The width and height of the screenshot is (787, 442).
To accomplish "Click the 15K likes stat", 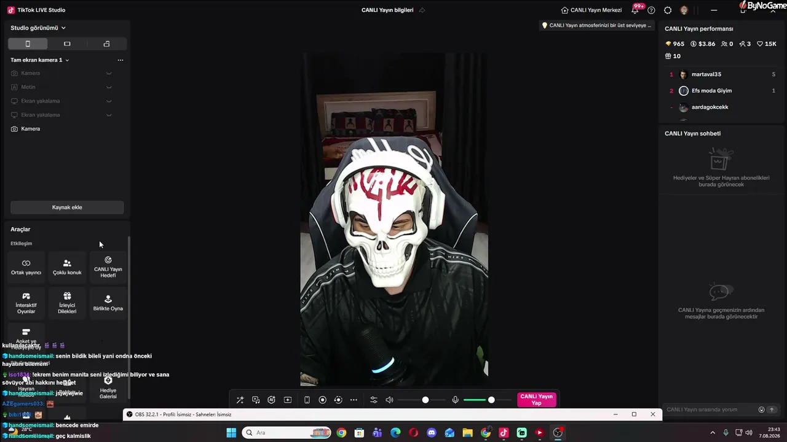I will click(x=767, y=44).
